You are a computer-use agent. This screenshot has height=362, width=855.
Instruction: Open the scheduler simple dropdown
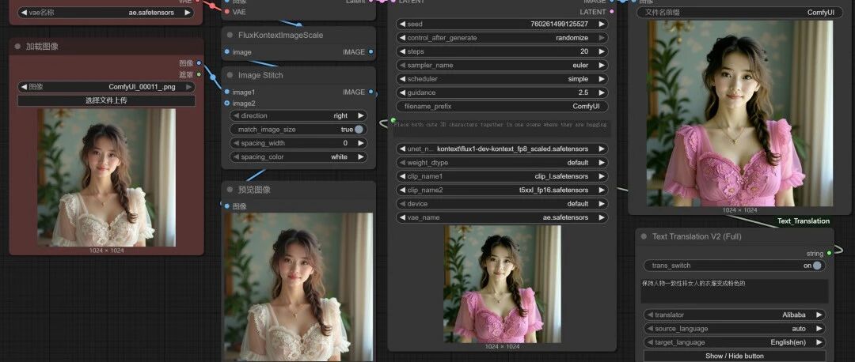(502, 79)
